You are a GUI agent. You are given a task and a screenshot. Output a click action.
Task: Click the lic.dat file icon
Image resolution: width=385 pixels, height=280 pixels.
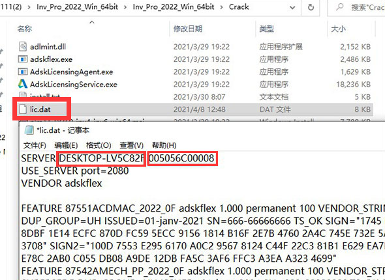coord(23,109)
